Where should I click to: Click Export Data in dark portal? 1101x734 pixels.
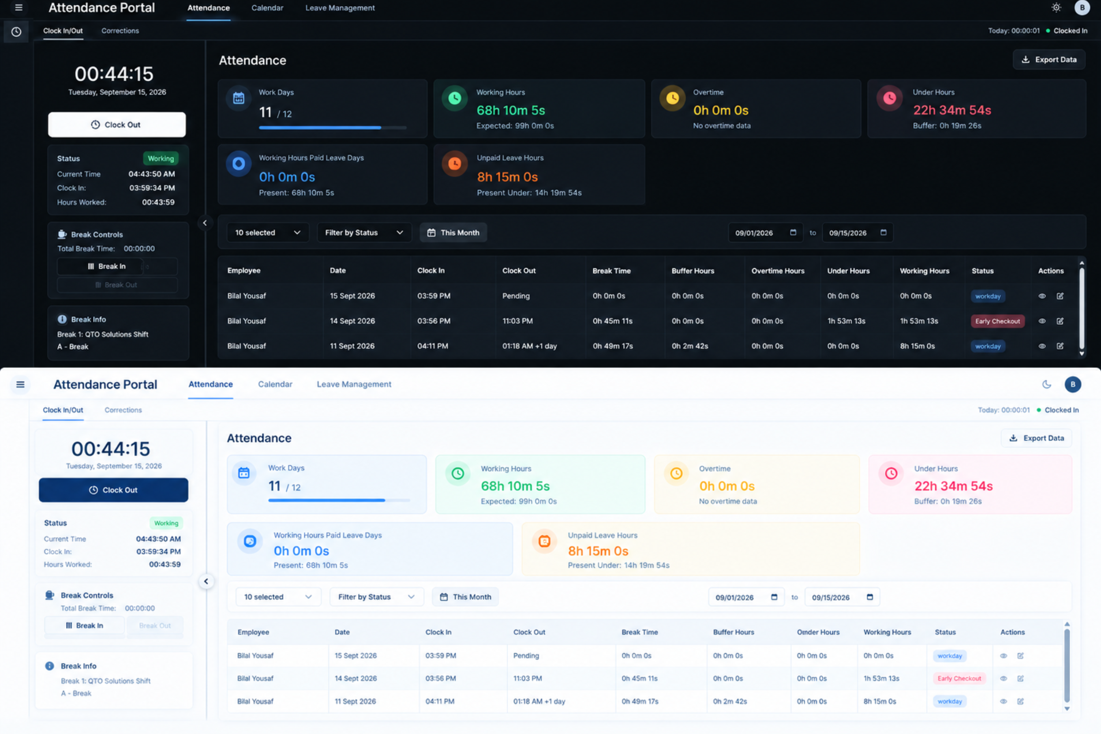(x=1049, y=60)
